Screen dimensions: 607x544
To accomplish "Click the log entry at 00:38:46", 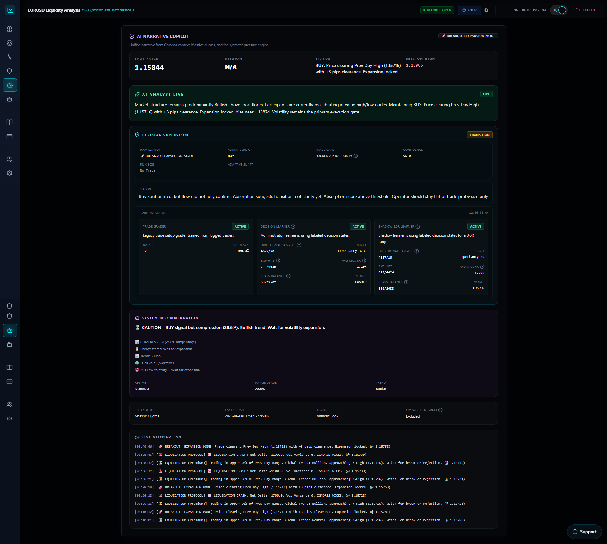I will pyautogui.click(x=250, y=455).
